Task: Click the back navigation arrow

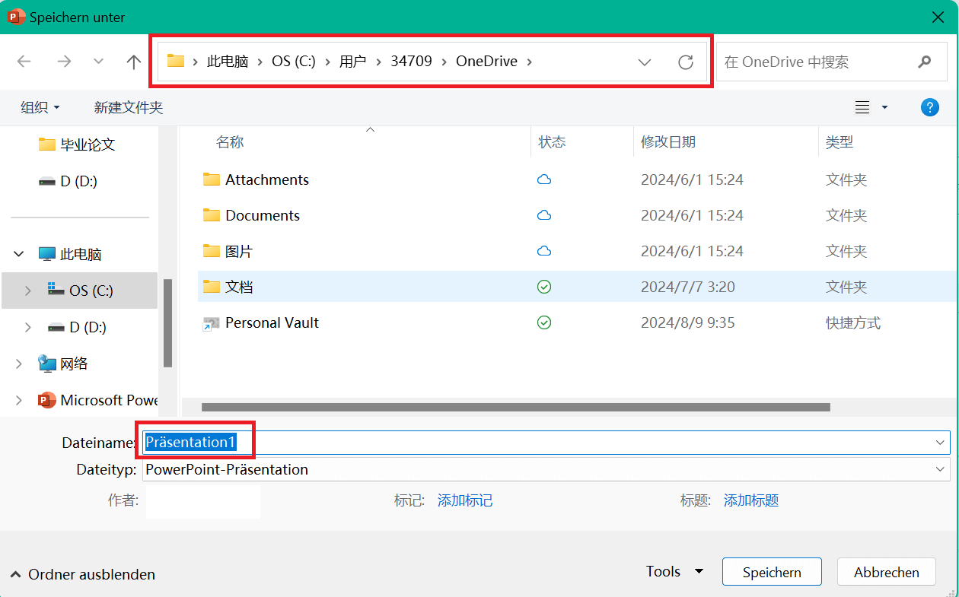Action: point(24,62)
